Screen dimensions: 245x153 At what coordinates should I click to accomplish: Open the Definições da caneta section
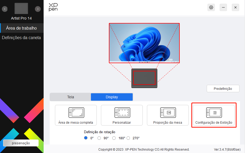(22, 38)
